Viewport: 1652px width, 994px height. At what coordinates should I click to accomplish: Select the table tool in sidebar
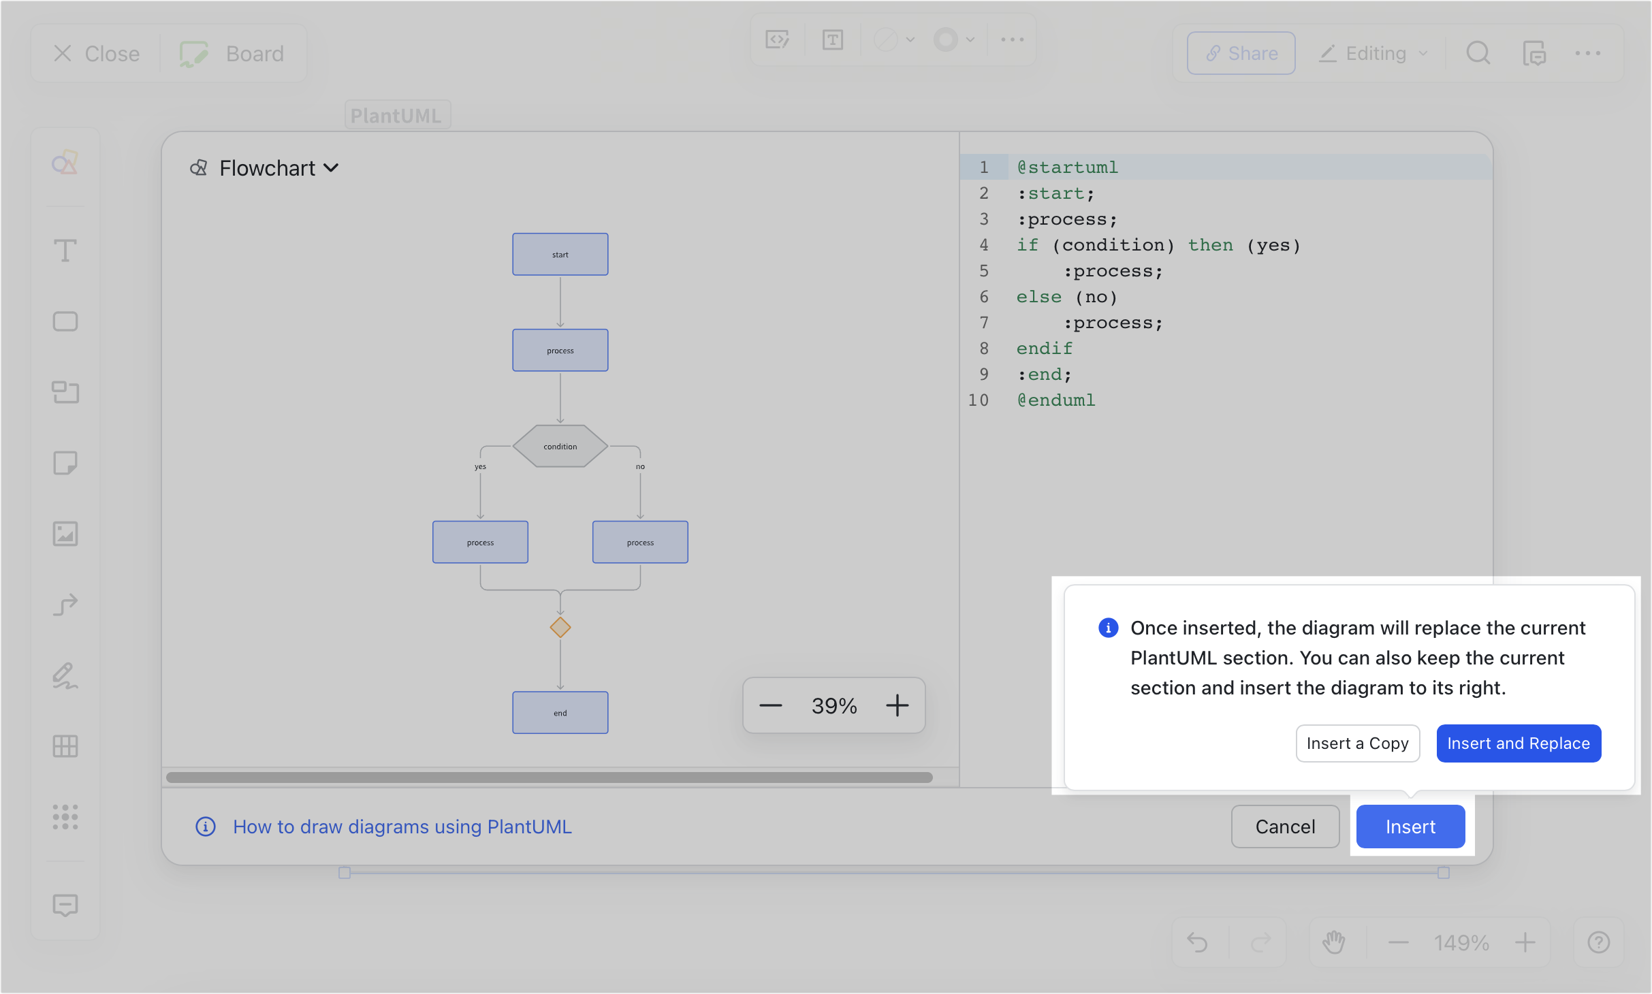[x=65, y=746]
